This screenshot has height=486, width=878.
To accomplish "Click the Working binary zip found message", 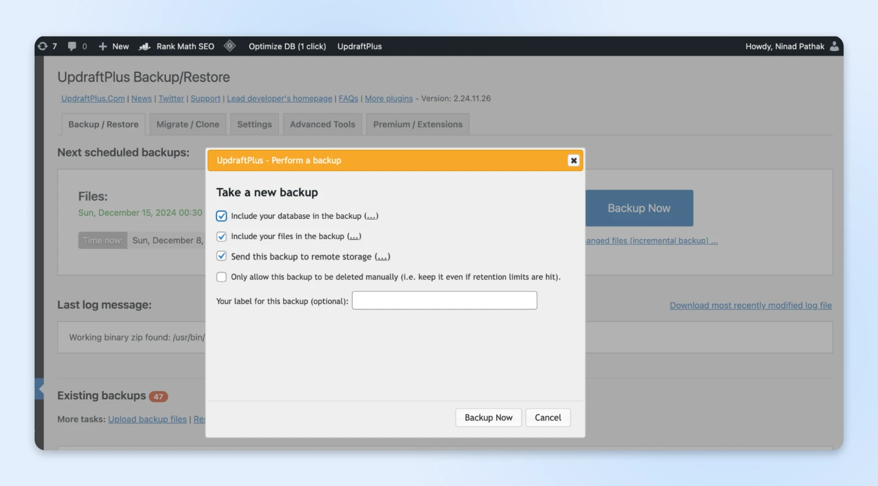I will pos(137,337).
